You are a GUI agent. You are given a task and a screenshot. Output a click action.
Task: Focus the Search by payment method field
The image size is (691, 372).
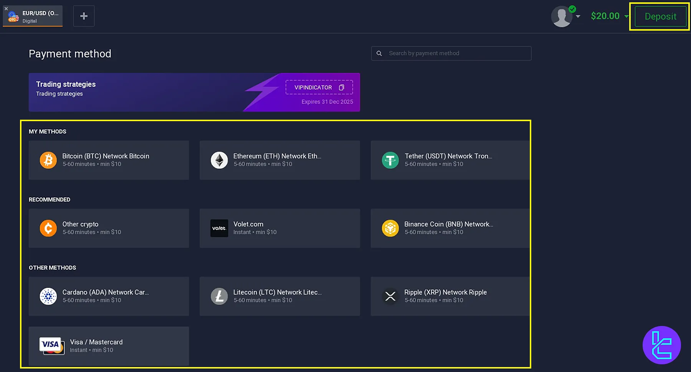[451, 53]
